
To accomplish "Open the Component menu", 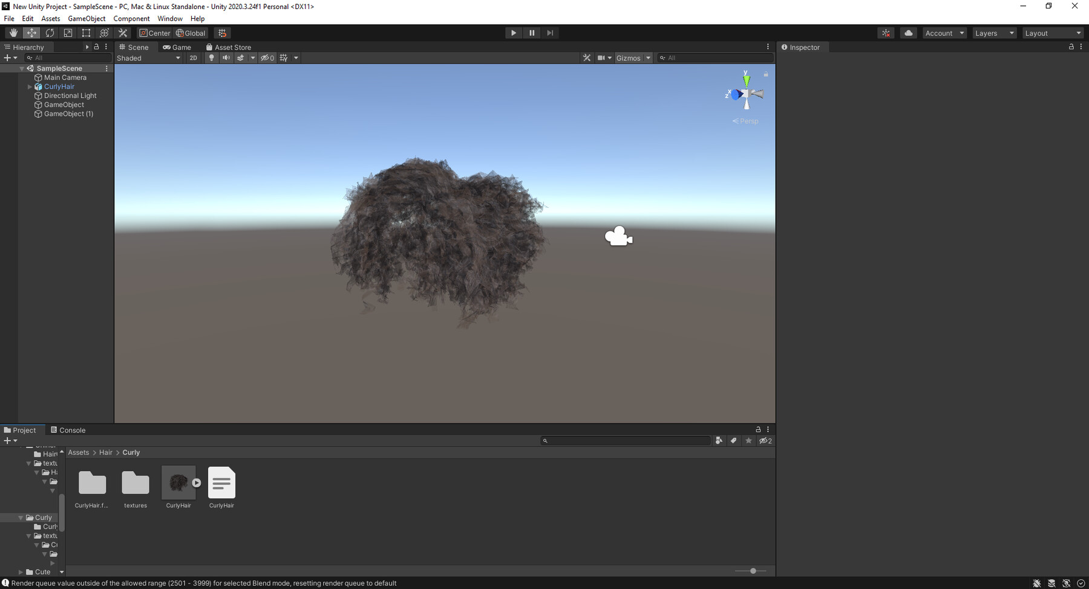I will pos(131,19).
